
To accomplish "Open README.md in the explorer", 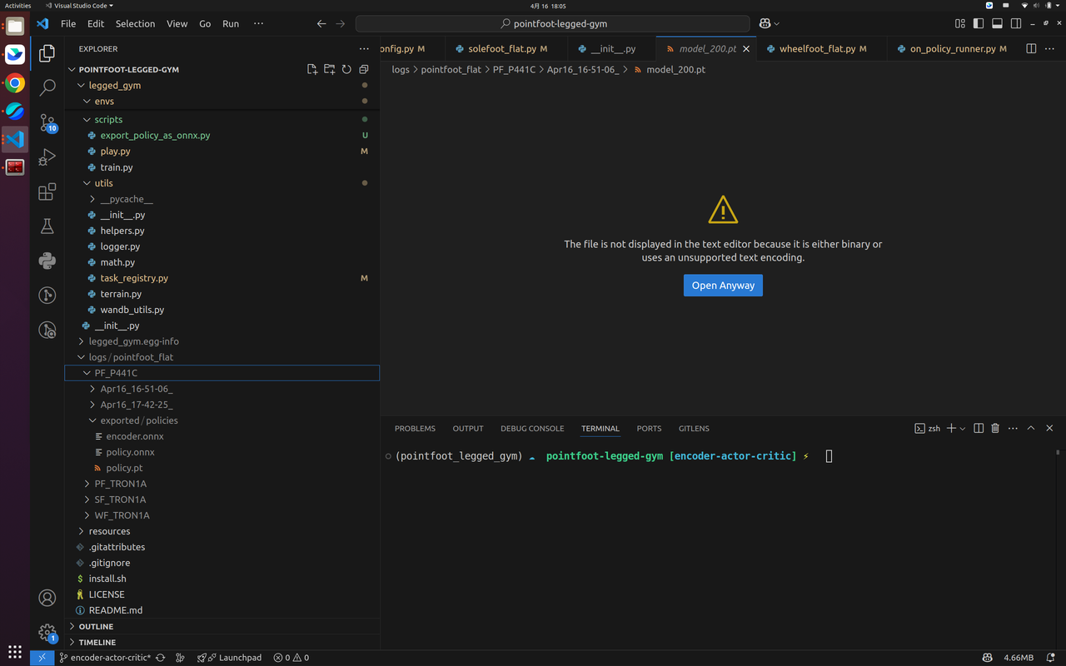I will click(222, 610).
